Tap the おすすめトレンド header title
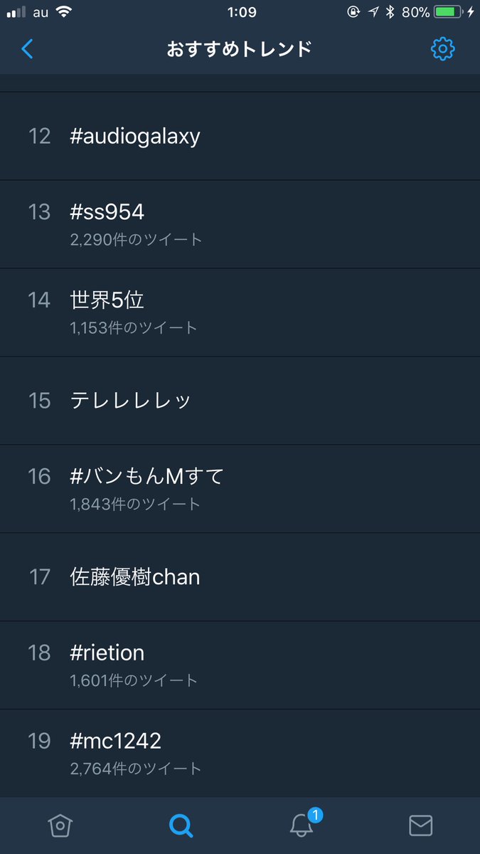 point(240,49)
